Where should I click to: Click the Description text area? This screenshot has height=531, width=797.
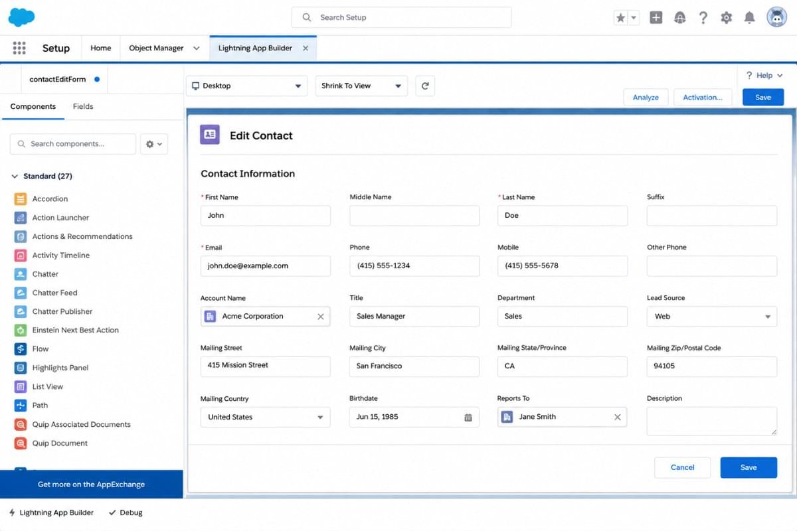(x=712, y=421)
